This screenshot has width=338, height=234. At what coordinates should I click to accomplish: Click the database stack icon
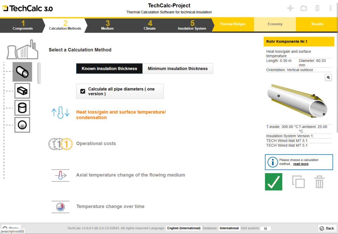pyautogui.click(x=317, y=8)
